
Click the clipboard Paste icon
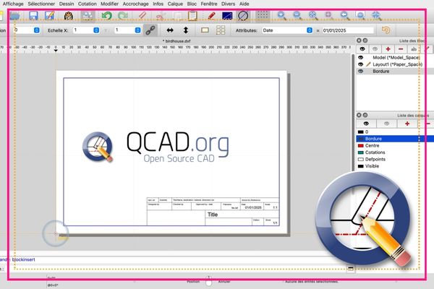pyautogui.click(x=192, y=15)
